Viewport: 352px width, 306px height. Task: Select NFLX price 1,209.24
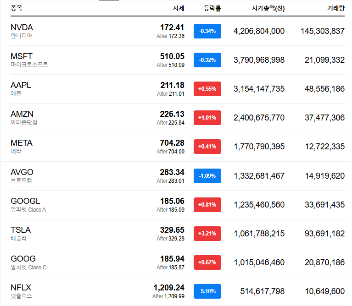[169, 288]
